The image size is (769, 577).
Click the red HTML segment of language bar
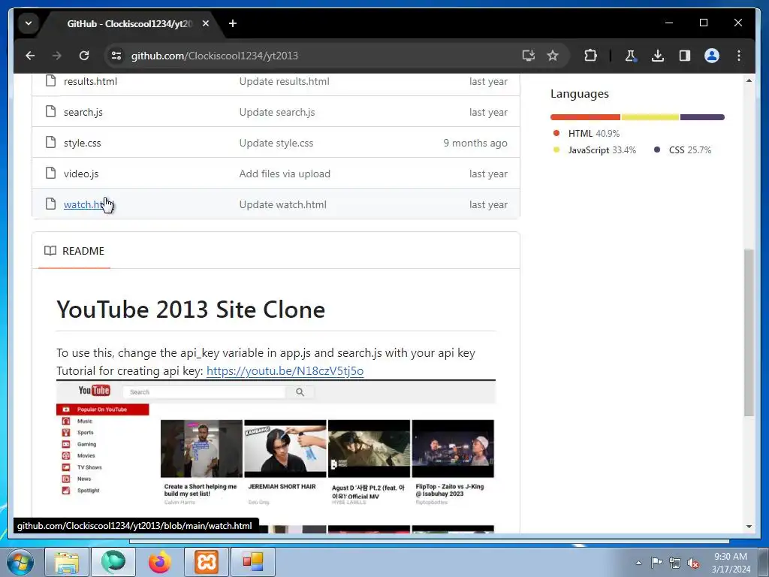tap(585, 117)
